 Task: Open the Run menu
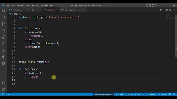(38, 5)
